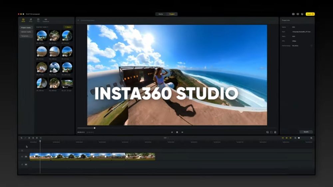
Task: Open the Media panel icon tab
Action: pos(23,20)
